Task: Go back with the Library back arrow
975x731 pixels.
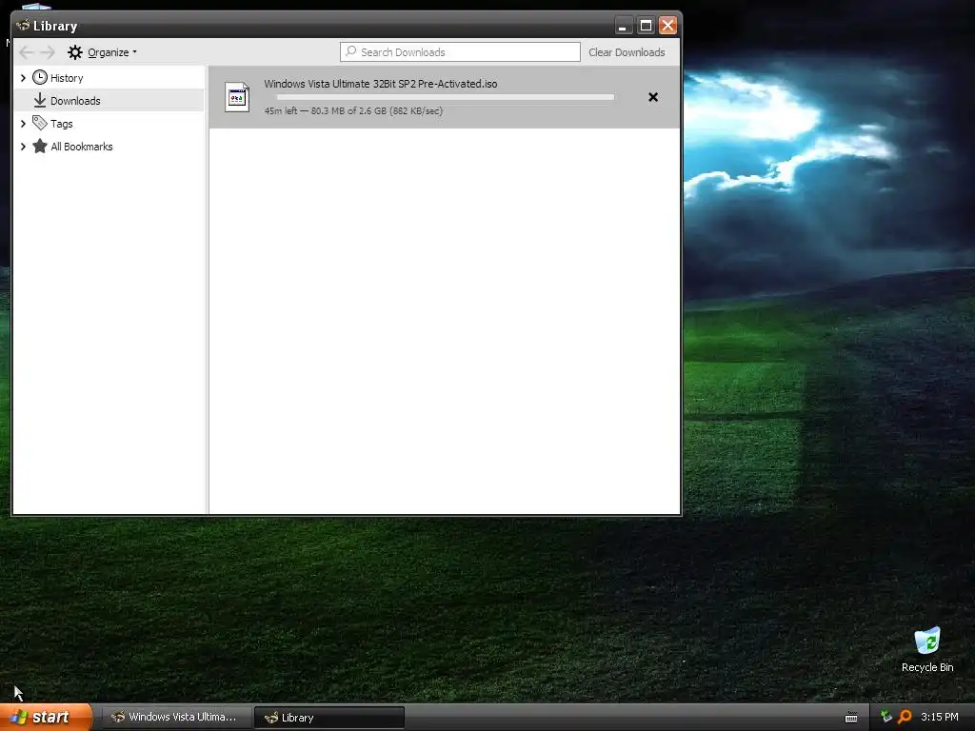Action: pos(26,52)
